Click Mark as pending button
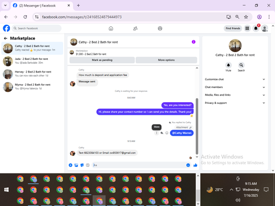The image size is (275, 206). (x=102, y=60)
